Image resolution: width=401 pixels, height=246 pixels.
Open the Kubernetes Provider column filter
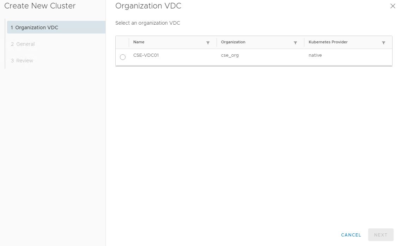click(x=383, y=43)
